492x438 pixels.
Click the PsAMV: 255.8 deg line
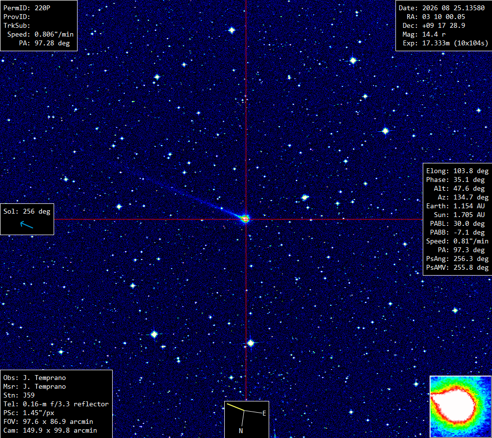(457, 268)
